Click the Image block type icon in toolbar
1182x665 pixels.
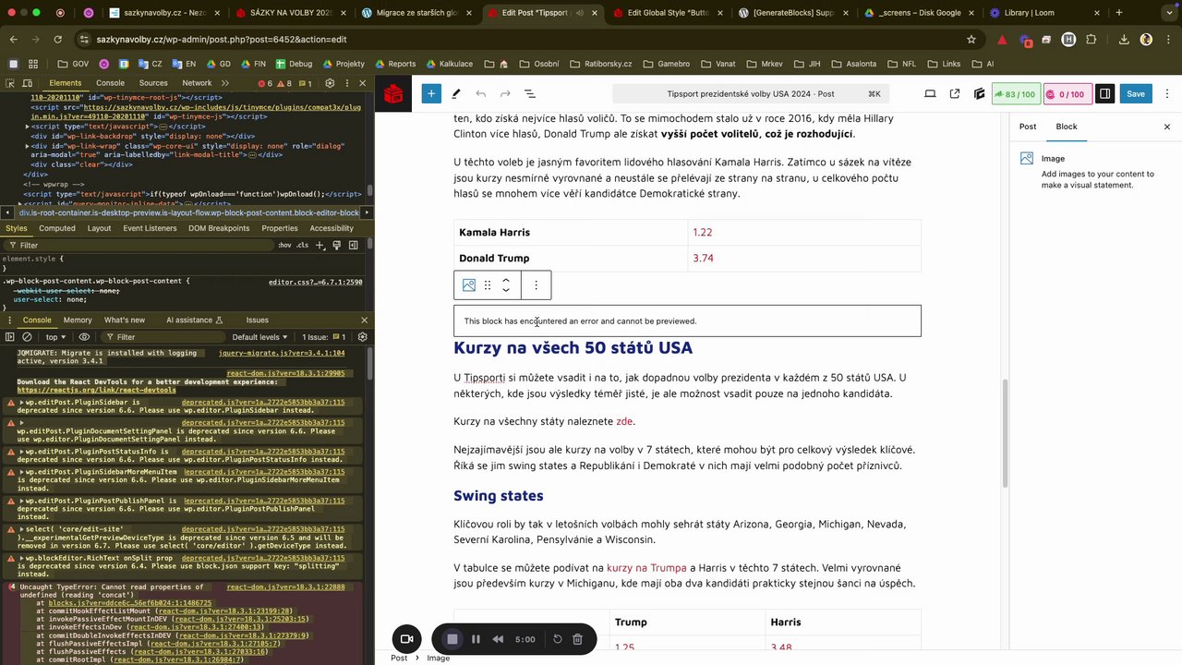[469, 285]
